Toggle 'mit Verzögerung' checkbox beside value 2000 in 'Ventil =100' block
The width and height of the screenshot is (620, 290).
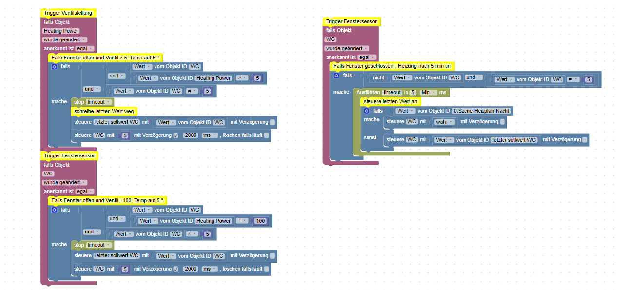(175, 269)
